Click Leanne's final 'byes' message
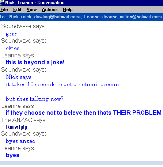The width and height of the screenshot is (163, 167). (12, 155)
